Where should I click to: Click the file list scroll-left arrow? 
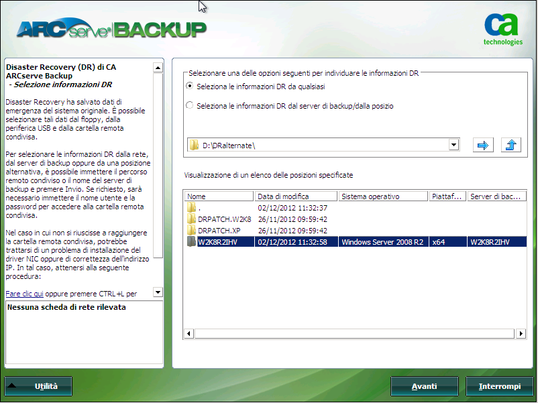coord(189,333)
